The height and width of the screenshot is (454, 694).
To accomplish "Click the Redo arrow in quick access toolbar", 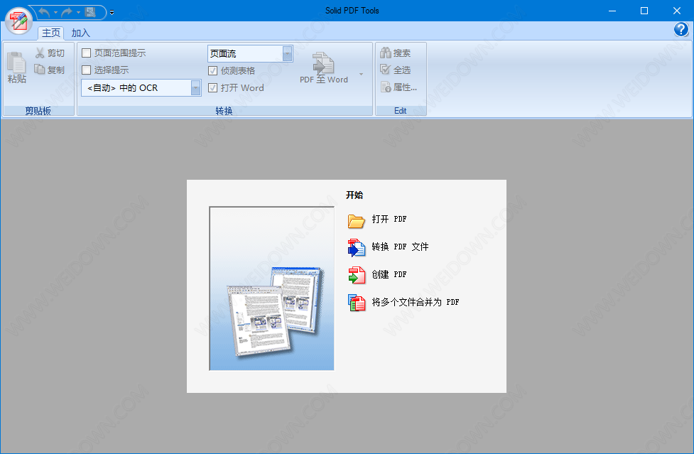I will pos(67,12).
